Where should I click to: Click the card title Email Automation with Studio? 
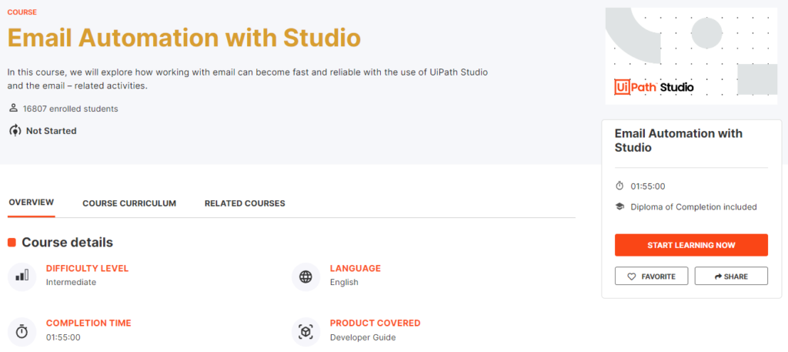click(679, 140)
